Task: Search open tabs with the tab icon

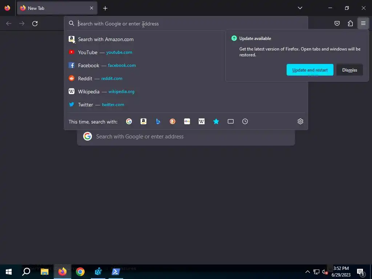Action: point(231,121)
